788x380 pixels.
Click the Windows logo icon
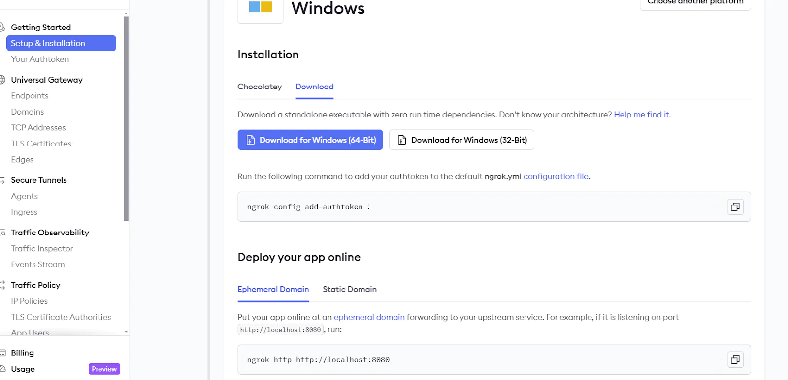[x=261, y=6]
